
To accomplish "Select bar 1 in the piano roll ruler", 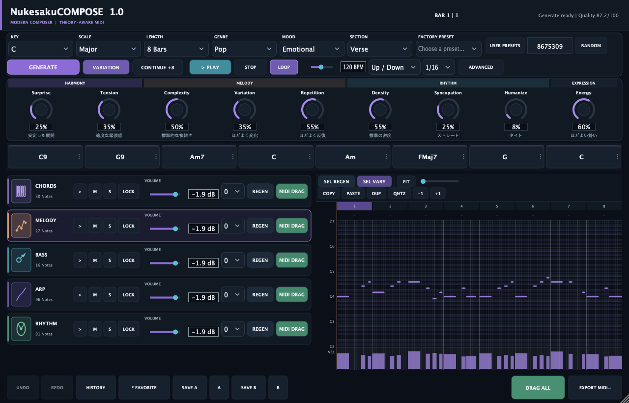I will pyautogui.click(x=354, y=206).
